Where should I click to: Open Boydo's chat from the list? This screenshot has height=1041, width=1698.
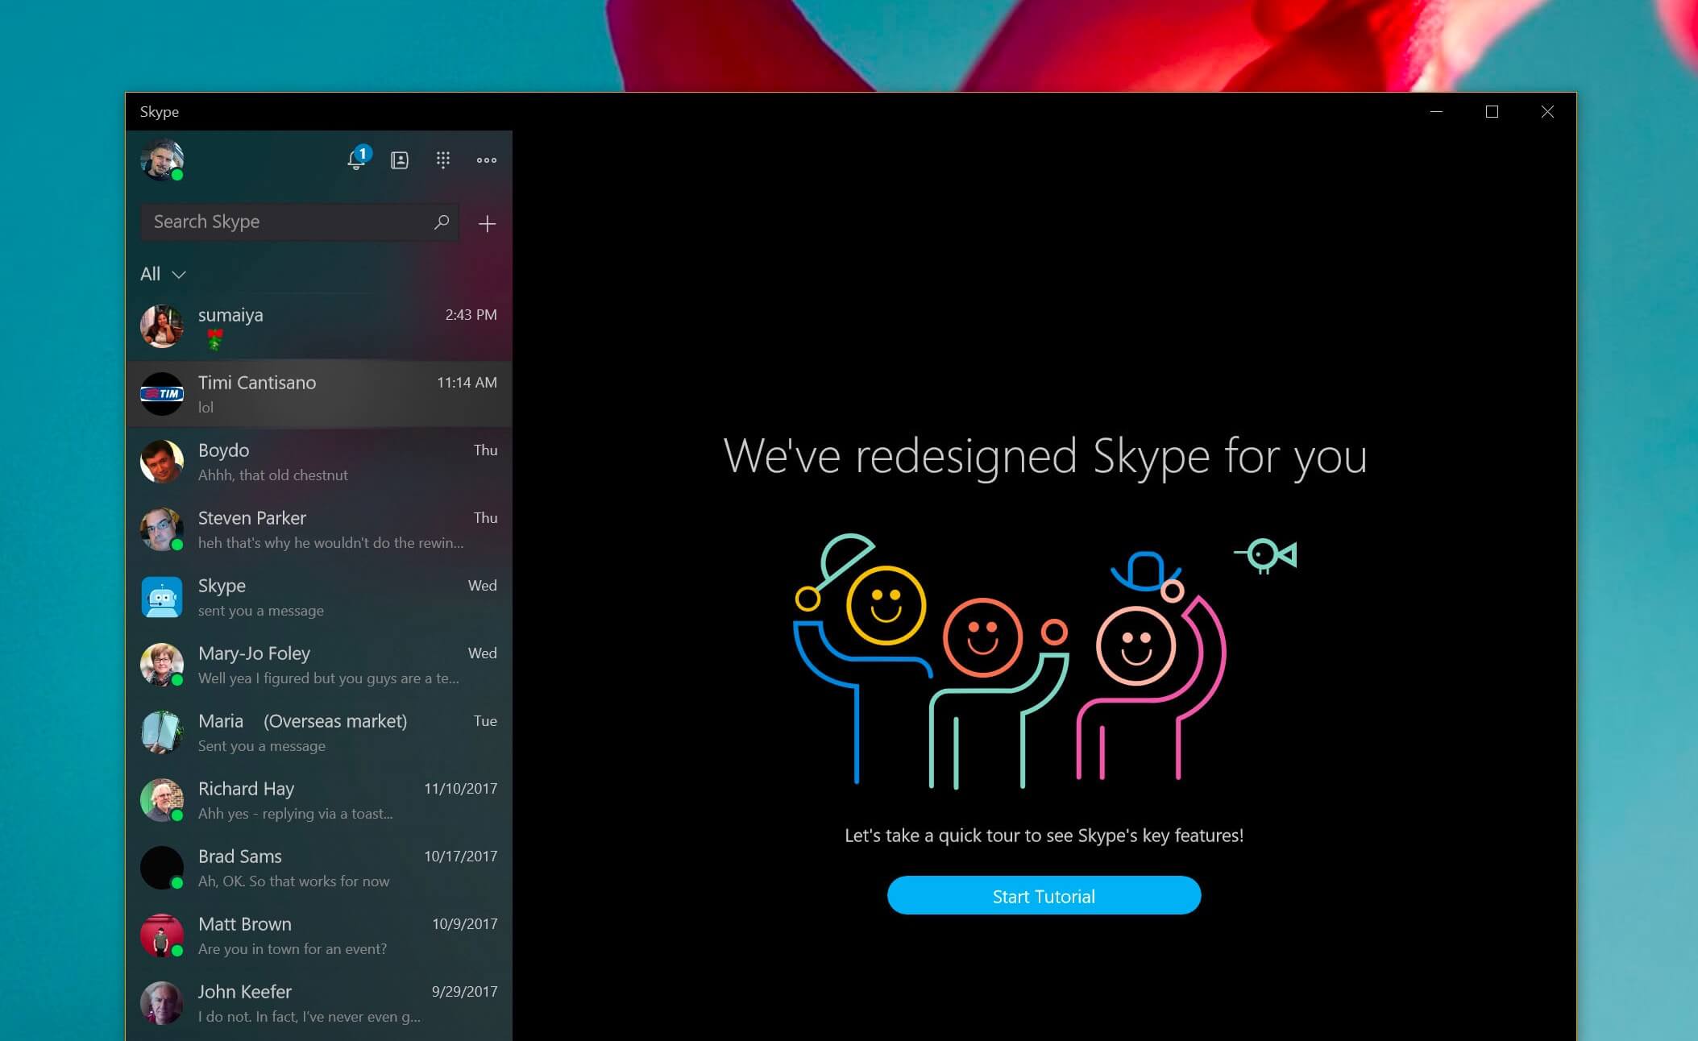[320, 461]
